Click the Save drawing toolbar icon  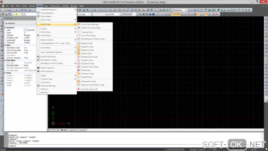point(9,10)
